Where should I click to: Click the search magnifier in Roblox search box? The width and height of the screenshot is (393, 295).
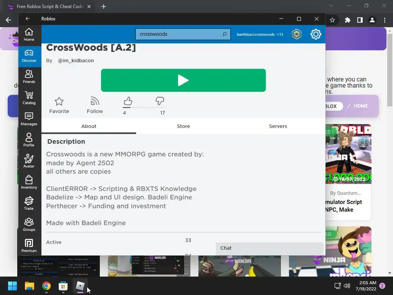(225, 34)
